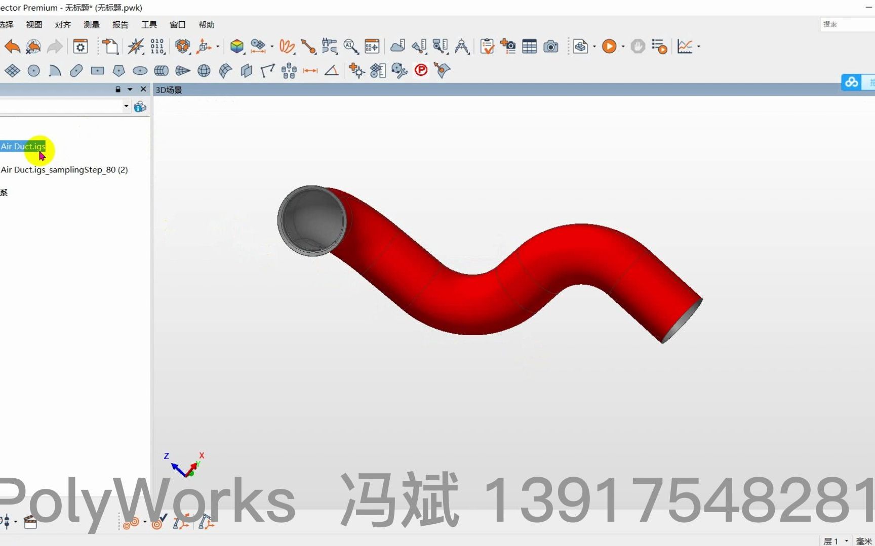Open dropdown next to coordinate axes icon
Screen dimensions: 875x546
(218, 47)
